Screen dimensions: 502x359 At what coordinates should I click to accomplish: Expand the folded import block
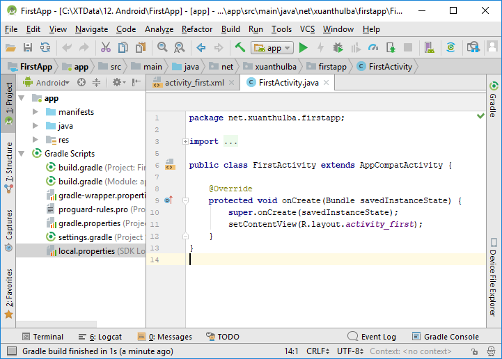pos(185,141)
